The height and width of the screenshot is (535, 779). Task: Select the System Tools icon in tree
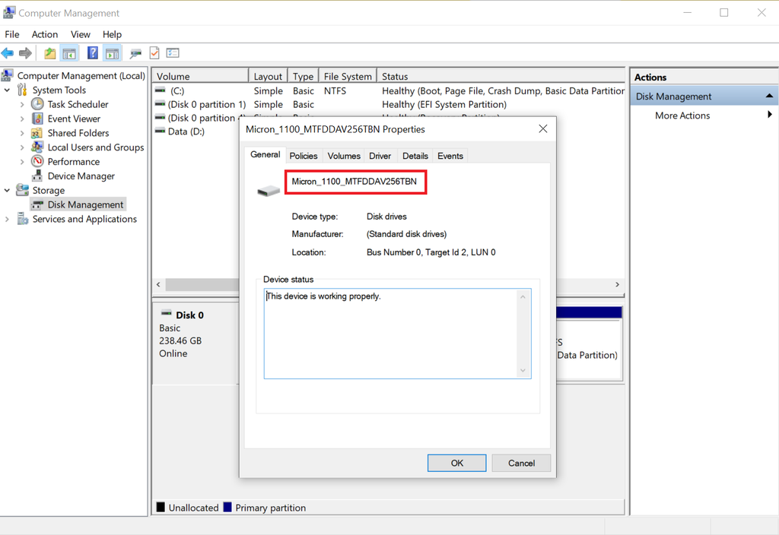coord(22,90)
